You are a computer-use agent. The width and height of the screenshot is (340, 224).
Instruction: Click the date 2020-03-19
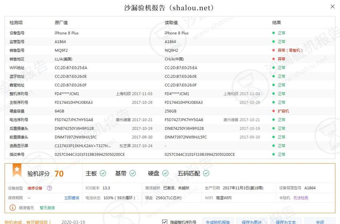73,222
